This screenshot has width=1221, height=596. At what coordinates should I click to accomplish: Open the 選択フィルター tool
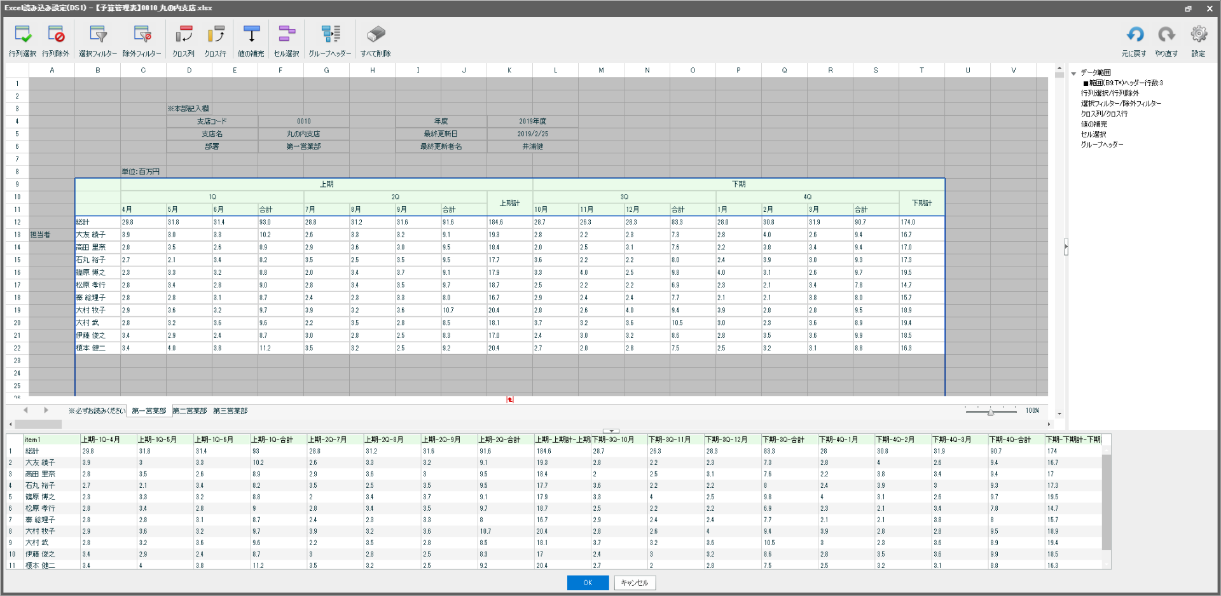(x=98, y=35)
